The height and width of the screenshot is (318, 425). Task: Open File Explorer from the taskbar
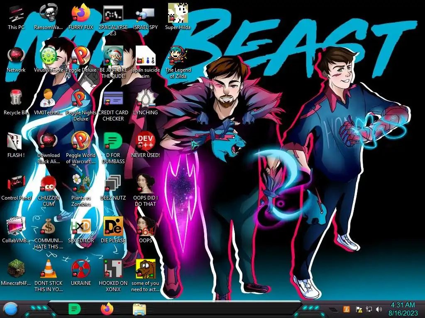[139, 309]
